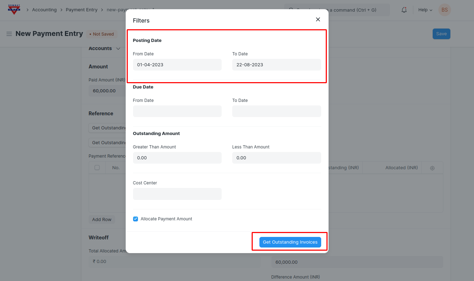Click the Posting Date To Date field

point(276,65)
